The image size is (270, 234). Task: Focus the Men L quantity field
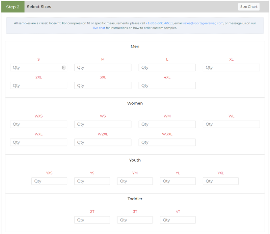(167, 68)
